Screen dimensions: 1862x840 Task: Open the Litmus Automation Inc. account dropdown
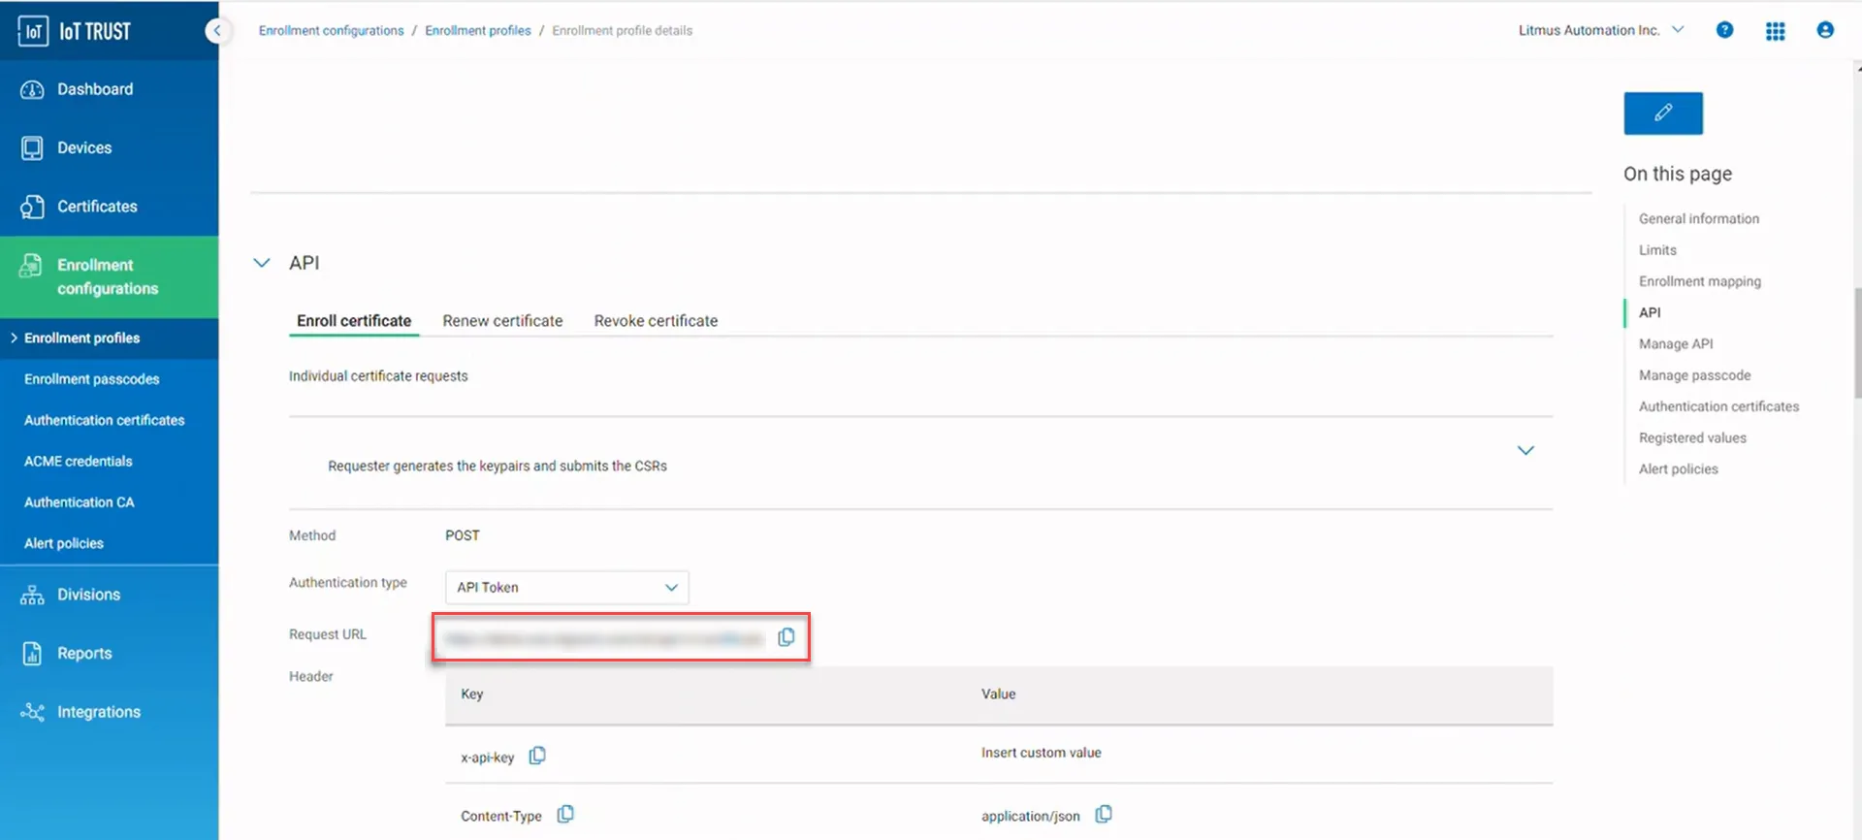point(1601,30)
